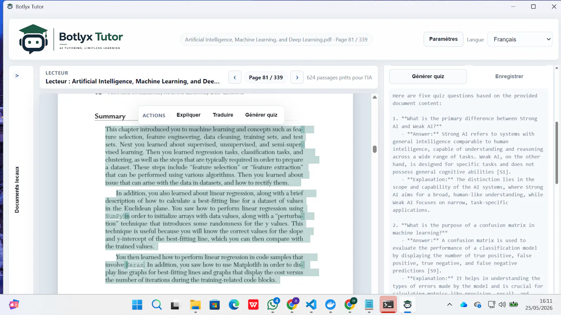Screen dimensions: 561x315
Task: Click the OneDrive cloud tray icon
Action: [x=464, y=305]
